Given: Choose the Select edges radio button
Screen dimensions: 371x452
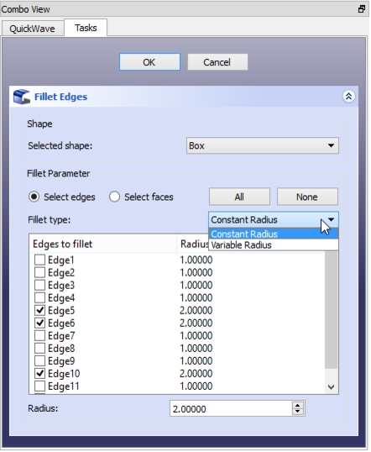Looking at the screenshot, I should pos(34,197).
